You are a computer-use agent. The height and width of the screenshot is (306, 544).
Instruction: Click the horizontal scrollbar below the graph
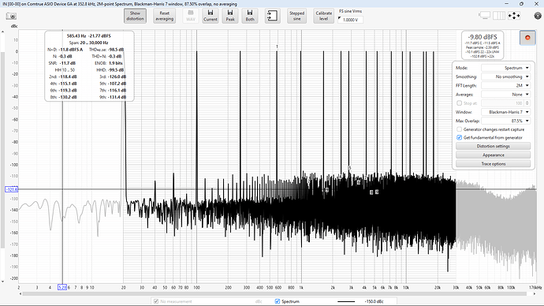(x=274, y=294)
